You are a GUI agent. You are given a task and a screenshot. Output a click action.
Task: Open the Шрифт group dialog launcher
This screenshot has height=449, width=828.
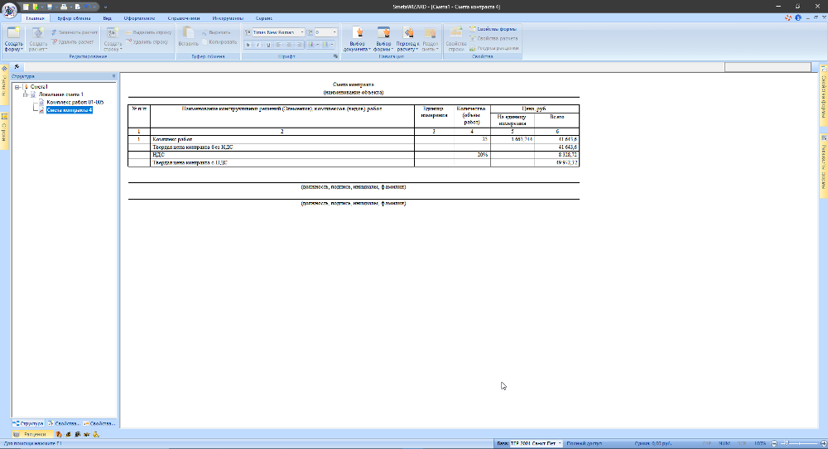(335, 56)
